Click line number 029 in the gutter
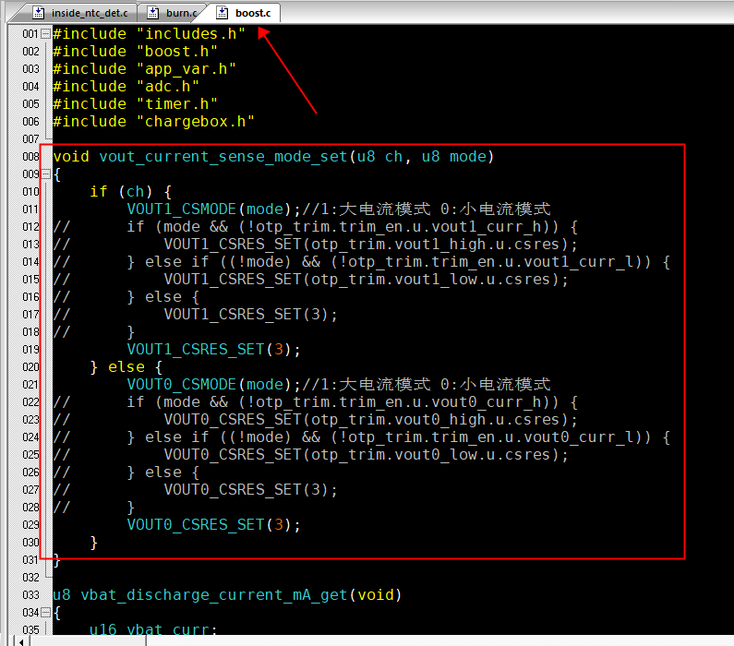This screenshot has width=734, height=646. tap(30, 525)
